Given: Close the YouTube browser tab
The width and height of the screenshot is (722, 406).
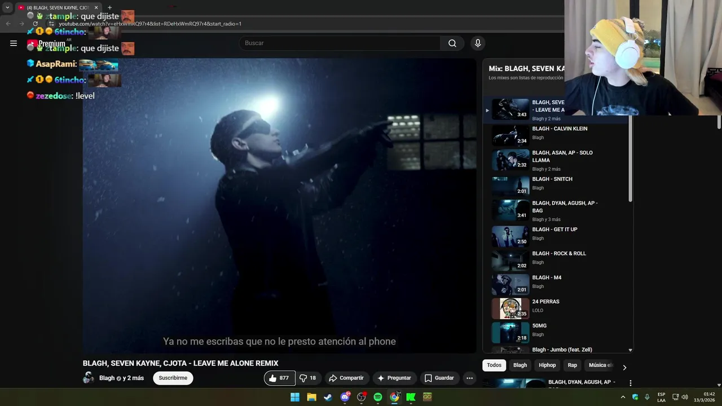Looking at the screenshot, I should pyautogui.click(x=96, y=7).
